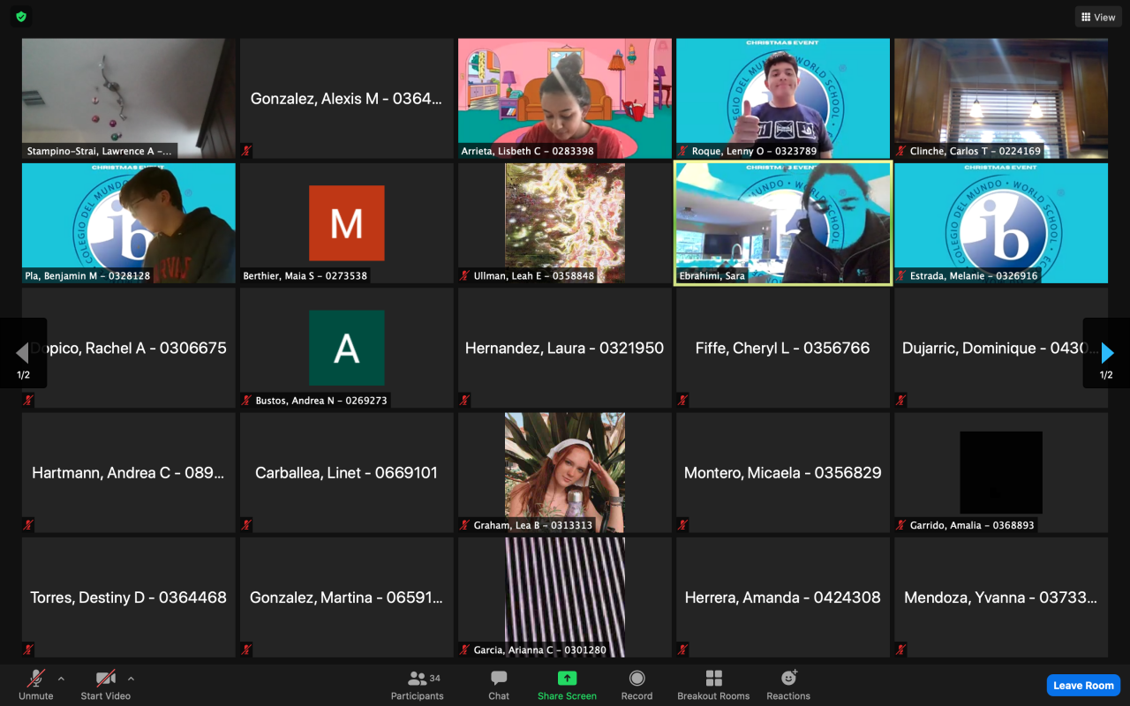Start recording with the Record icon
This screenshot has height=706, width=1130.
[637, 678]
